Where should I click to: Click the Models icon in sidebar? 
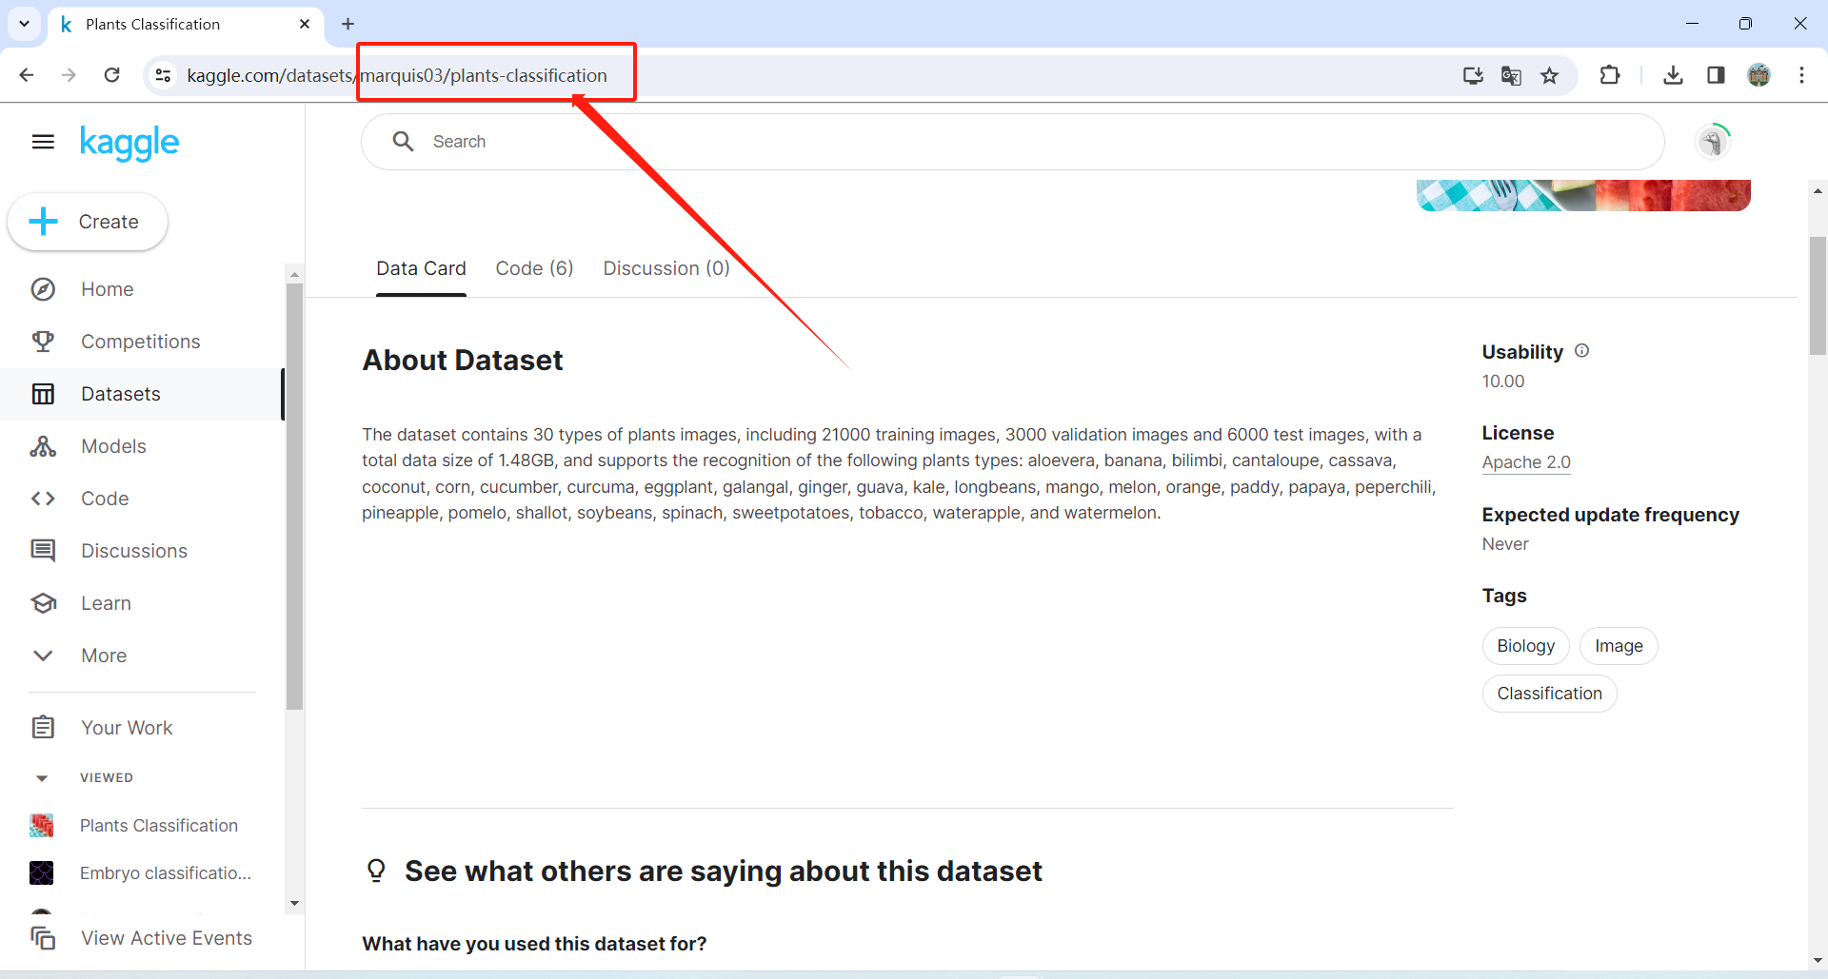(x=43, y=446)
